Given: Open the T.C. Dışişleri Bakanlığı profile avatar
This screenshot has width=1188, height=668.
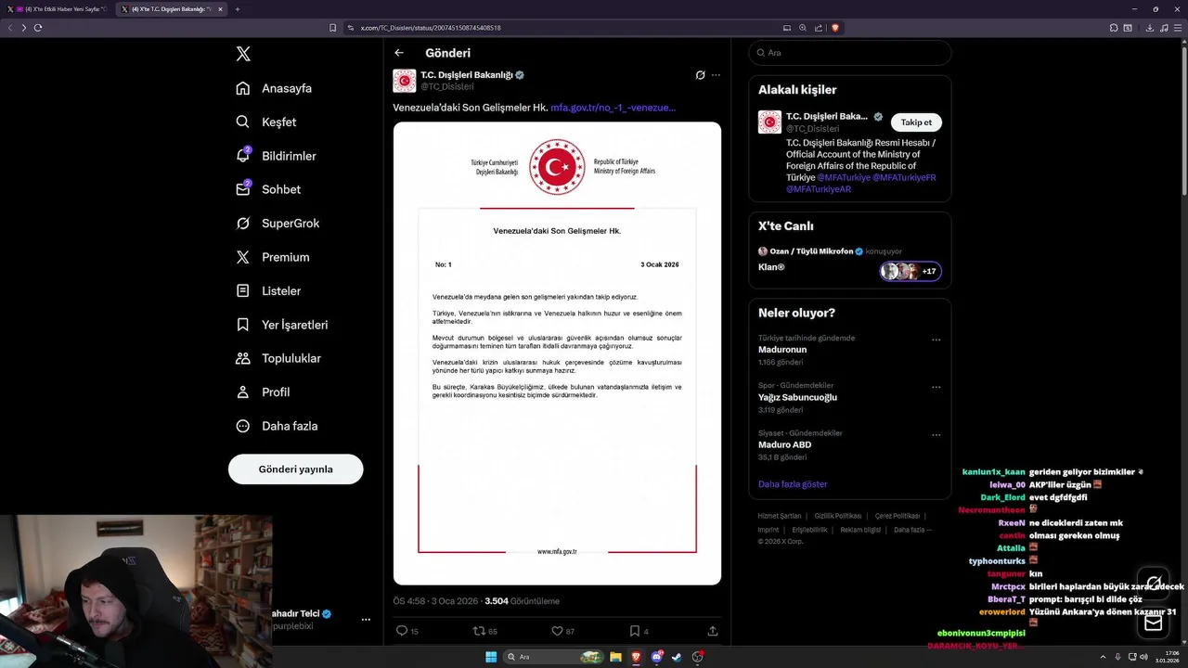Looking at the screenshot, I should pos(405,81).
